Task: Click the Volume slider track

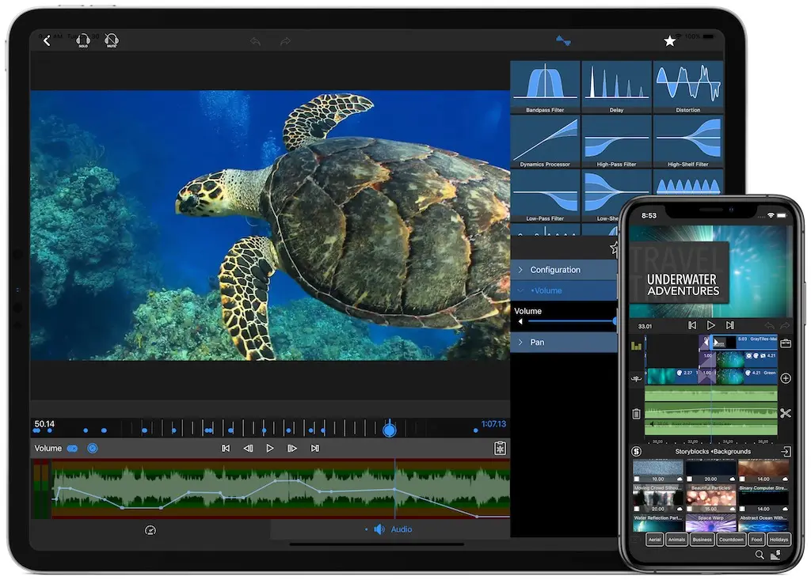Action: [x=569, y=322]
